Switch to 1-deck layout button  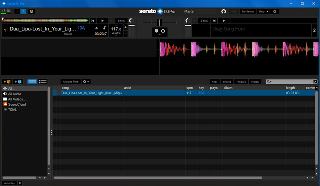coord(17,11)
